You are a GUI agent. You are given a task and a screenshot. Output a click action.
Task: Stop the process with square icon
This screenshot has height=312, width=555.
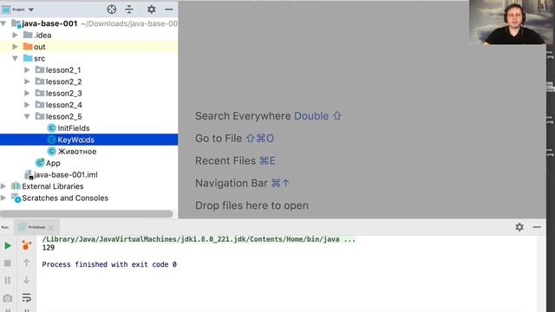point(8,263)
